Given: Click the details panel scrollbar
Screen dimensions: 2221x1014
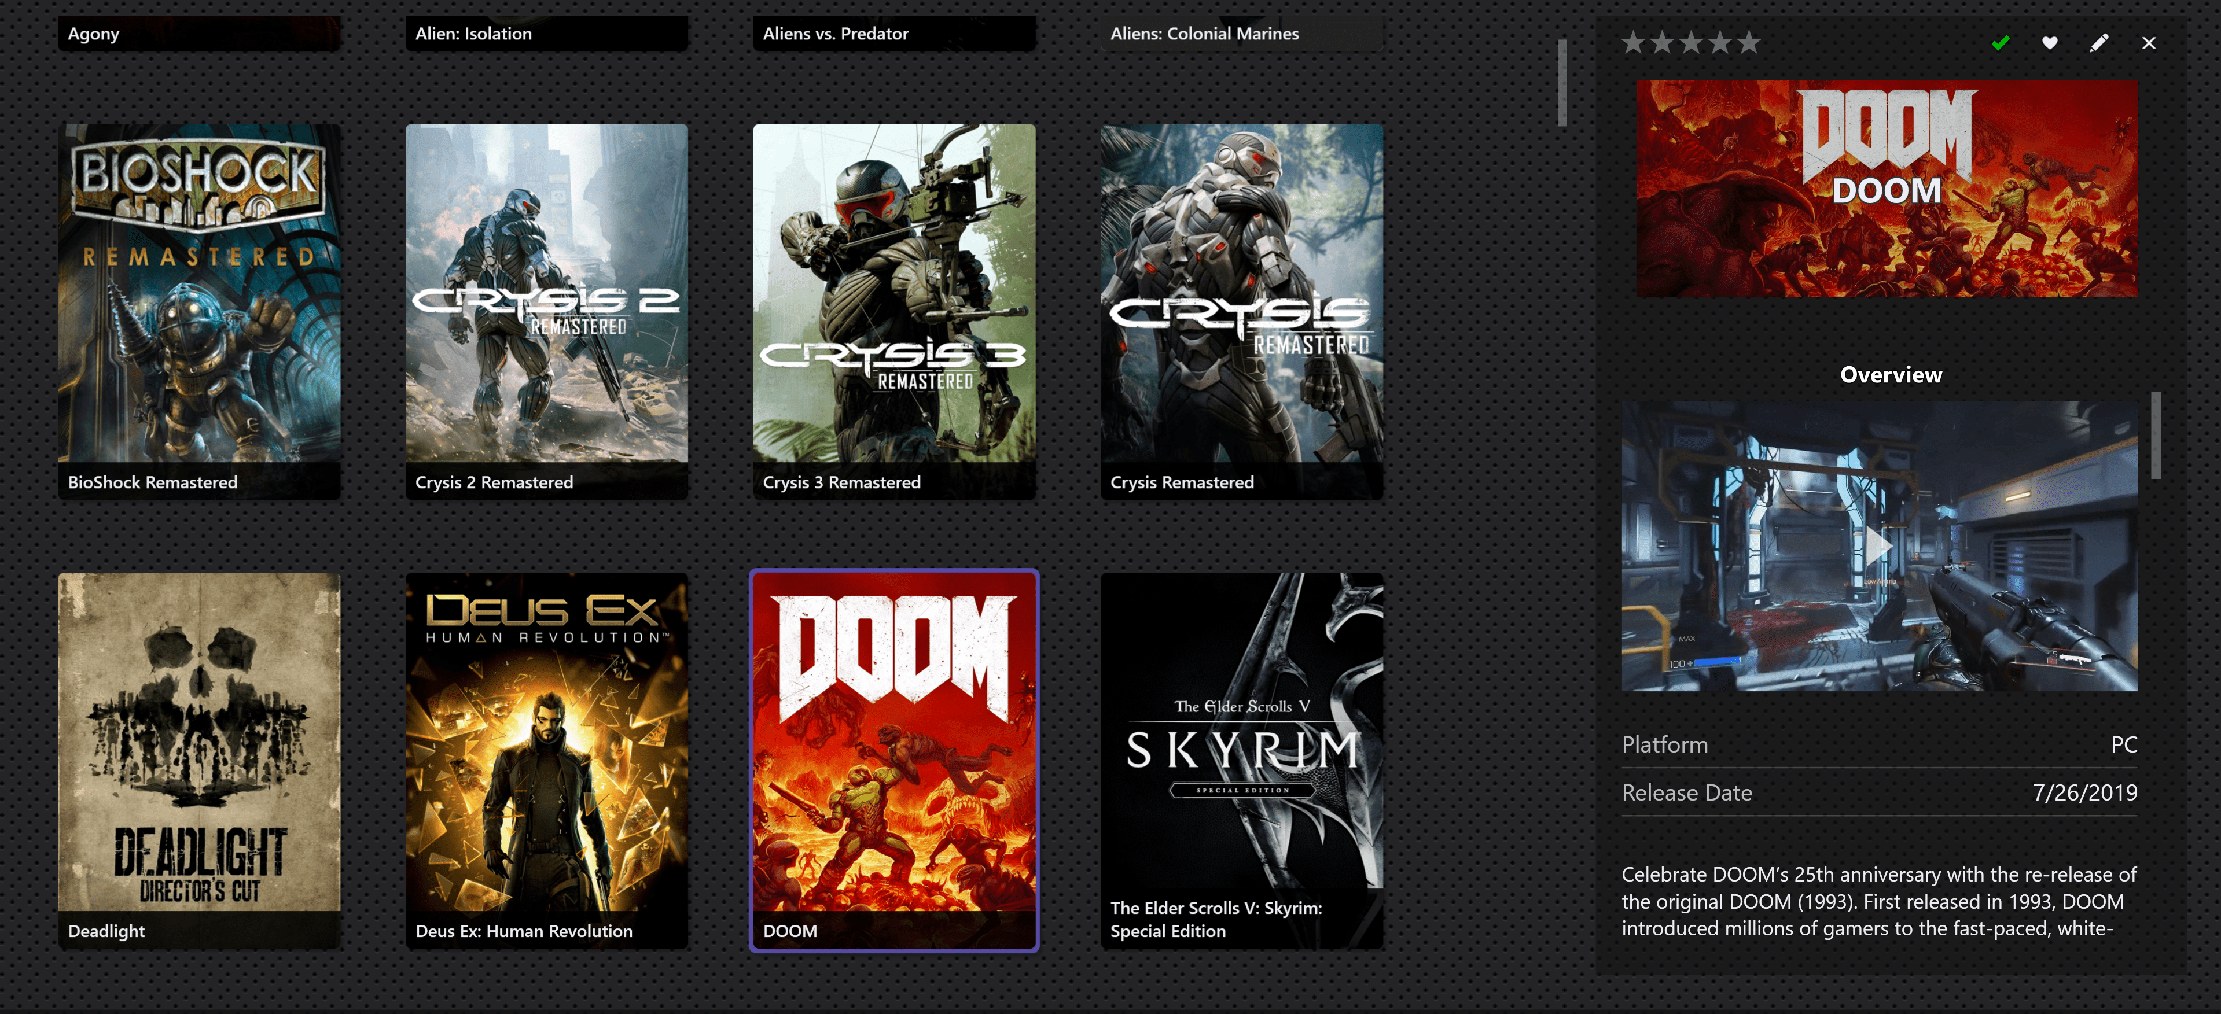Looking at the screenshot, I should click(2156, 435).
